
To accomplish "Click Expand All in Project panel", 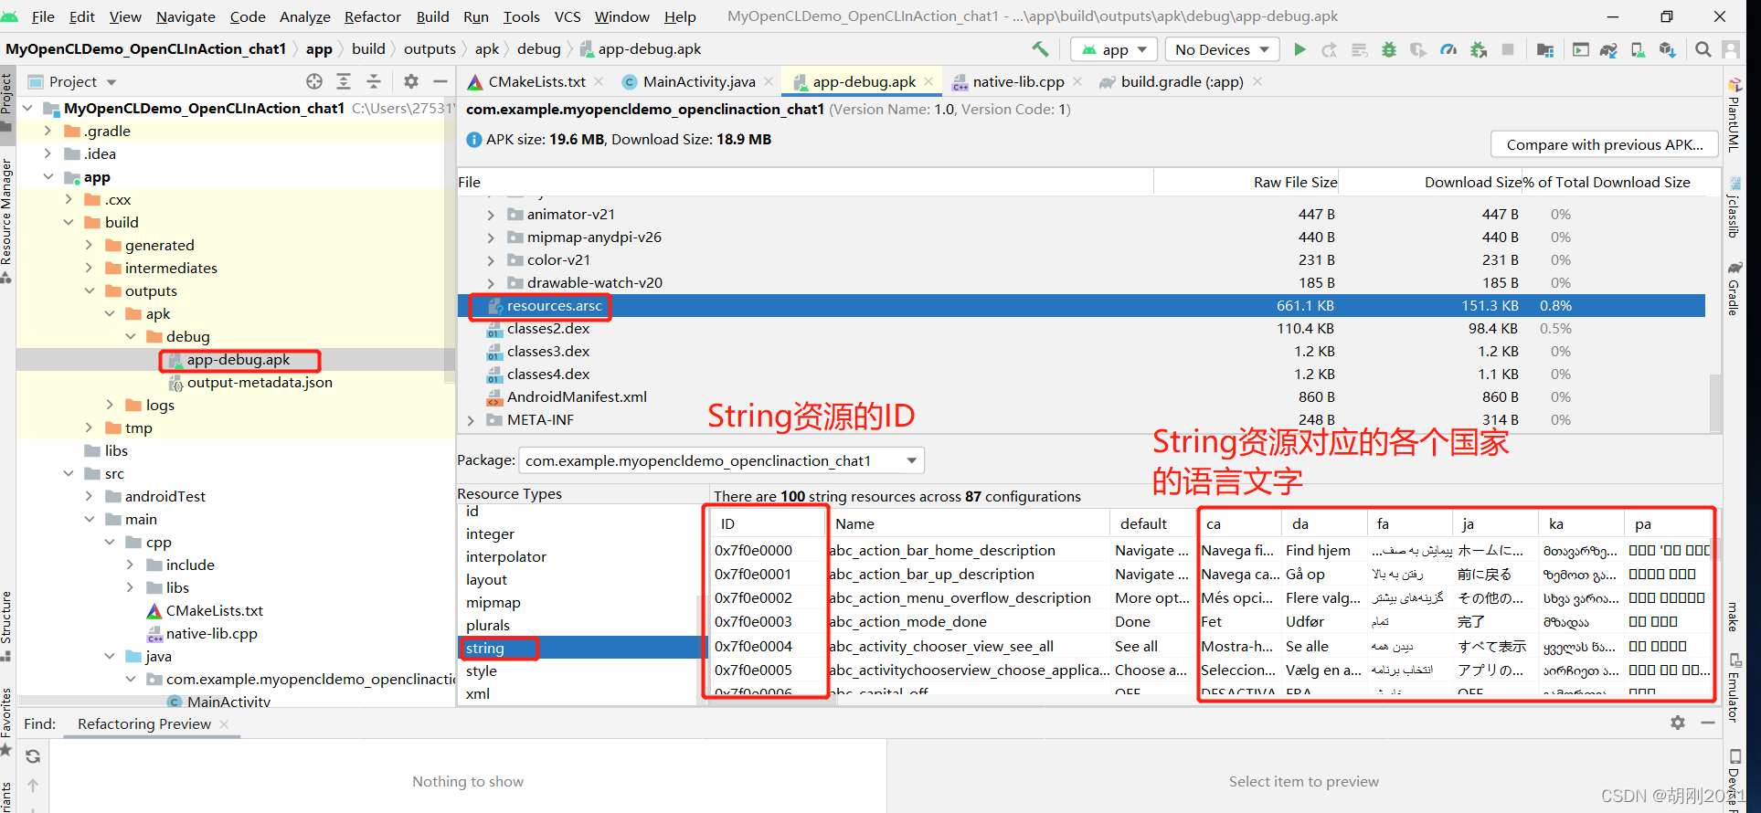I will pyautogui.click(x=344, y=81).
